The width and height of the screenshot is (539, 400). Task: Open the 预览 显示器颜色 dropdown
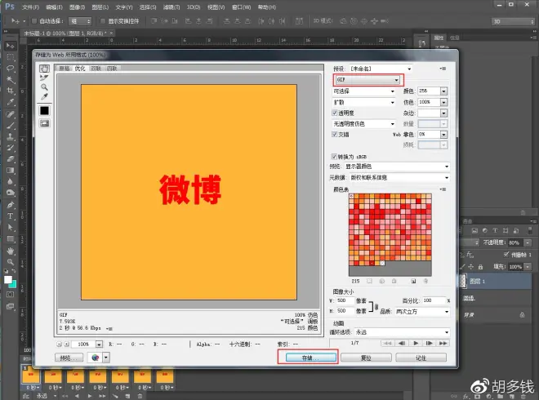point(397,167)
